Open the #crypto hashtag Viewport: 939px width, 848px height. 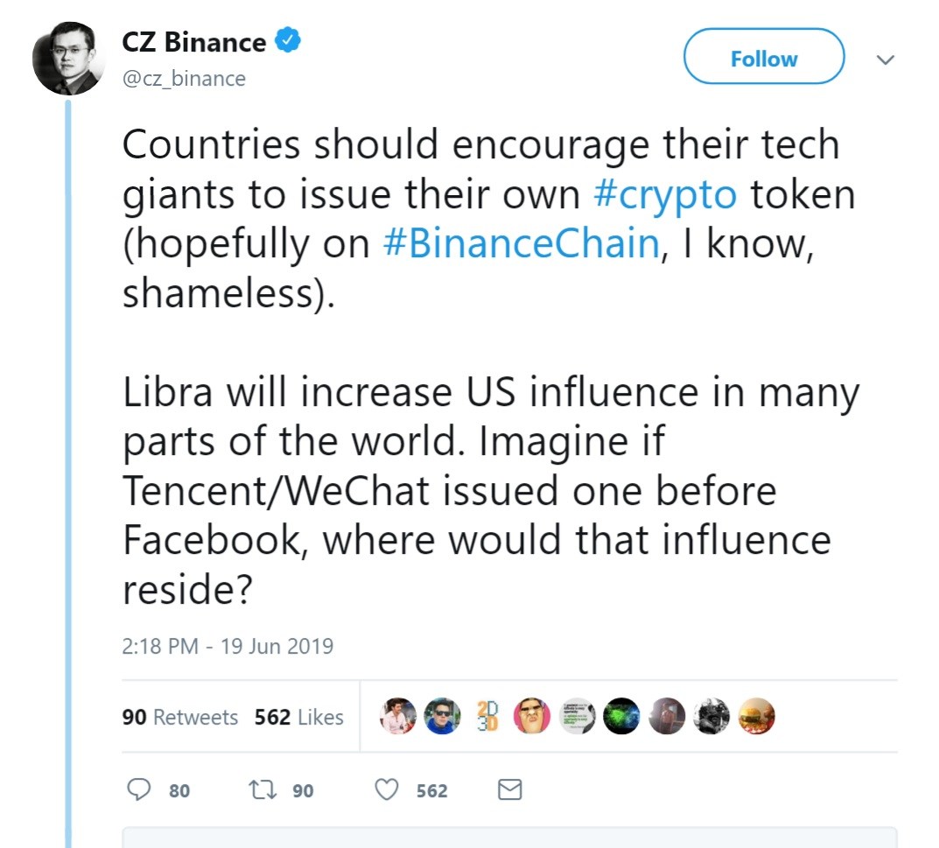[664, 194]
